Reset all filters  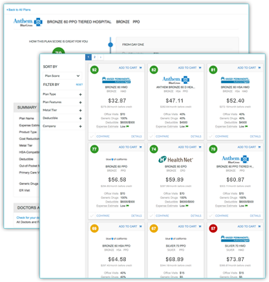tap(79, 85)
